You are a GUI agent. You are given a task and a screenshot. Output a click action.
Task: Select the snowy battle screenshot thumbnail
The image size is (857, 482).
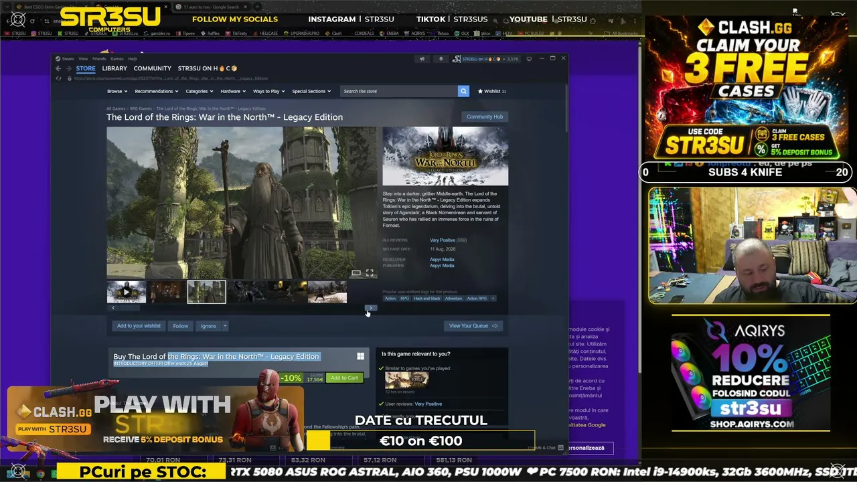pyautogui.click(x=327, y=292)
